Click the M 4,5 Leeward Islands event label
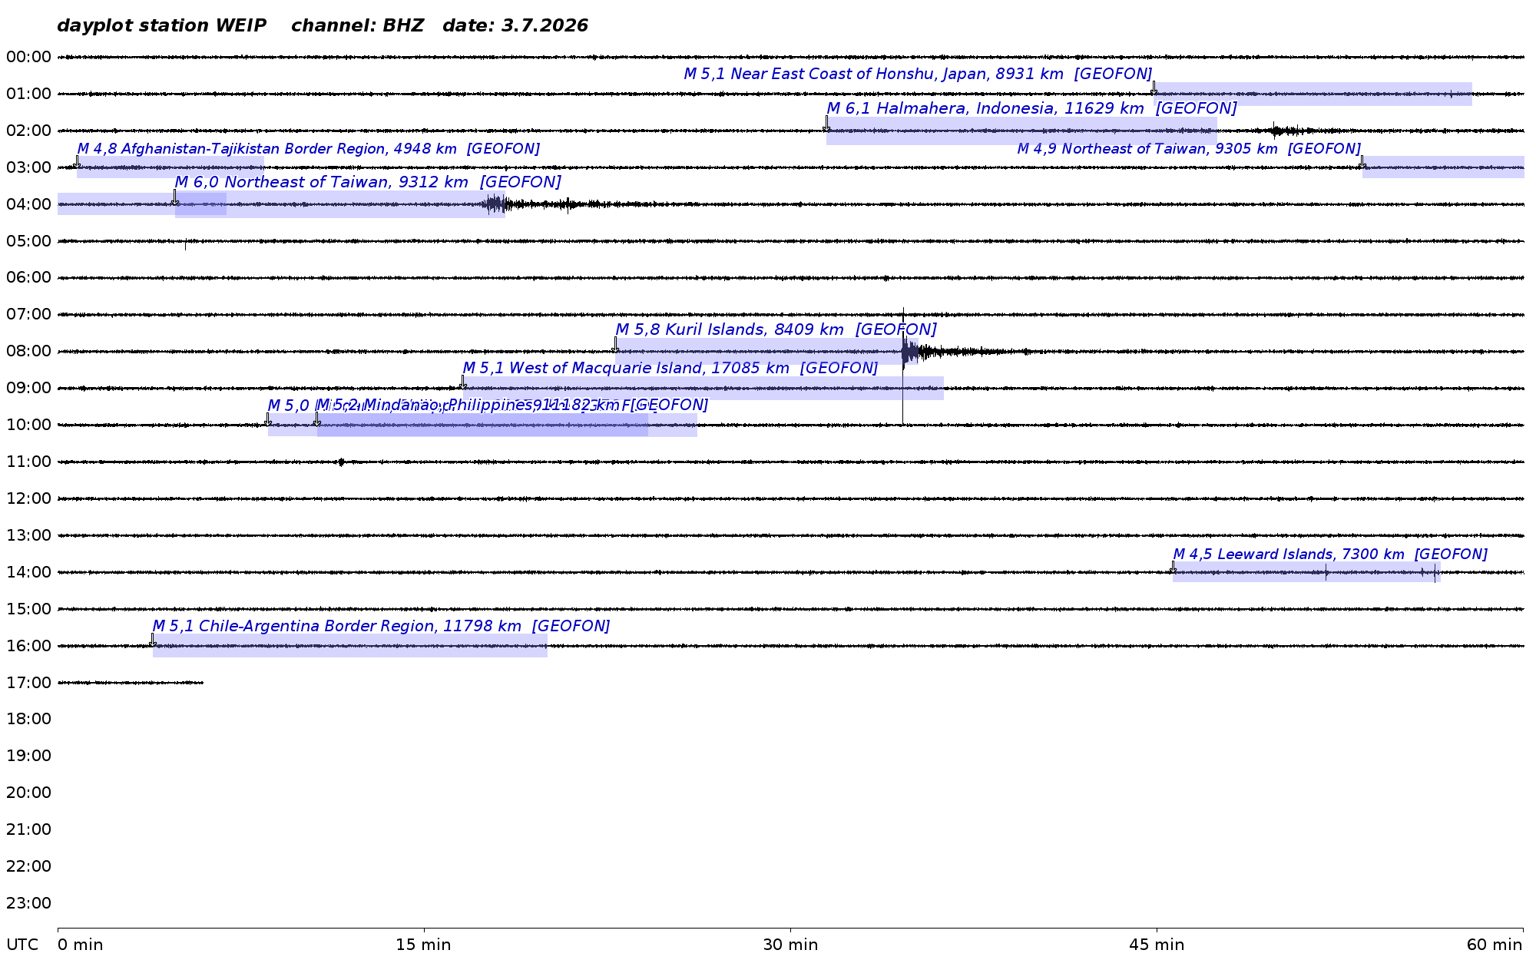 pos(1329,554)
